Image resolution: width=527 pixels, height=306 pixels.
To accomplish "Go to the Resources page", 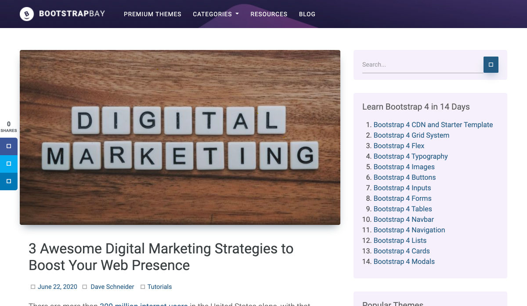I will (269, 14).
